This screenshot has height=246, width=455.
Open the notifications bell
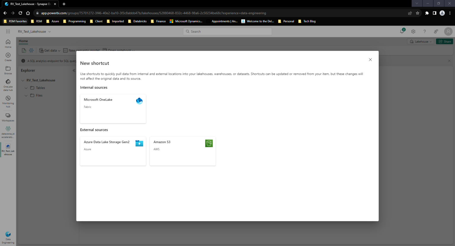[x=402, y=31]
